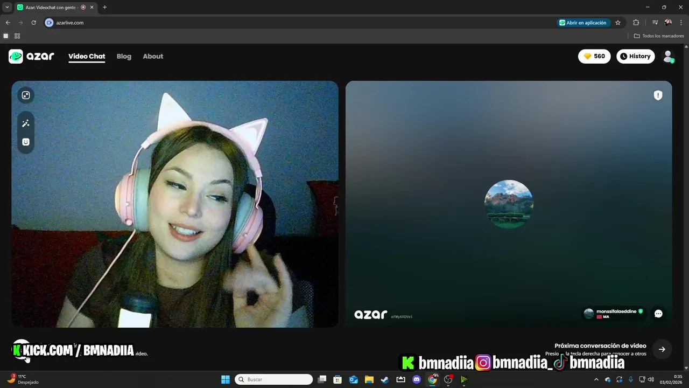Screen dimensions: 689x388
Task: Open the magic wand effects tool
Action: pyautogui.click(x=25, y=123)
